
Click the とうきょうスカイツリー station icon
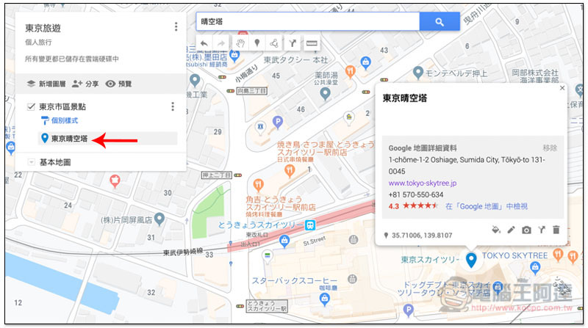pos(310,225)
